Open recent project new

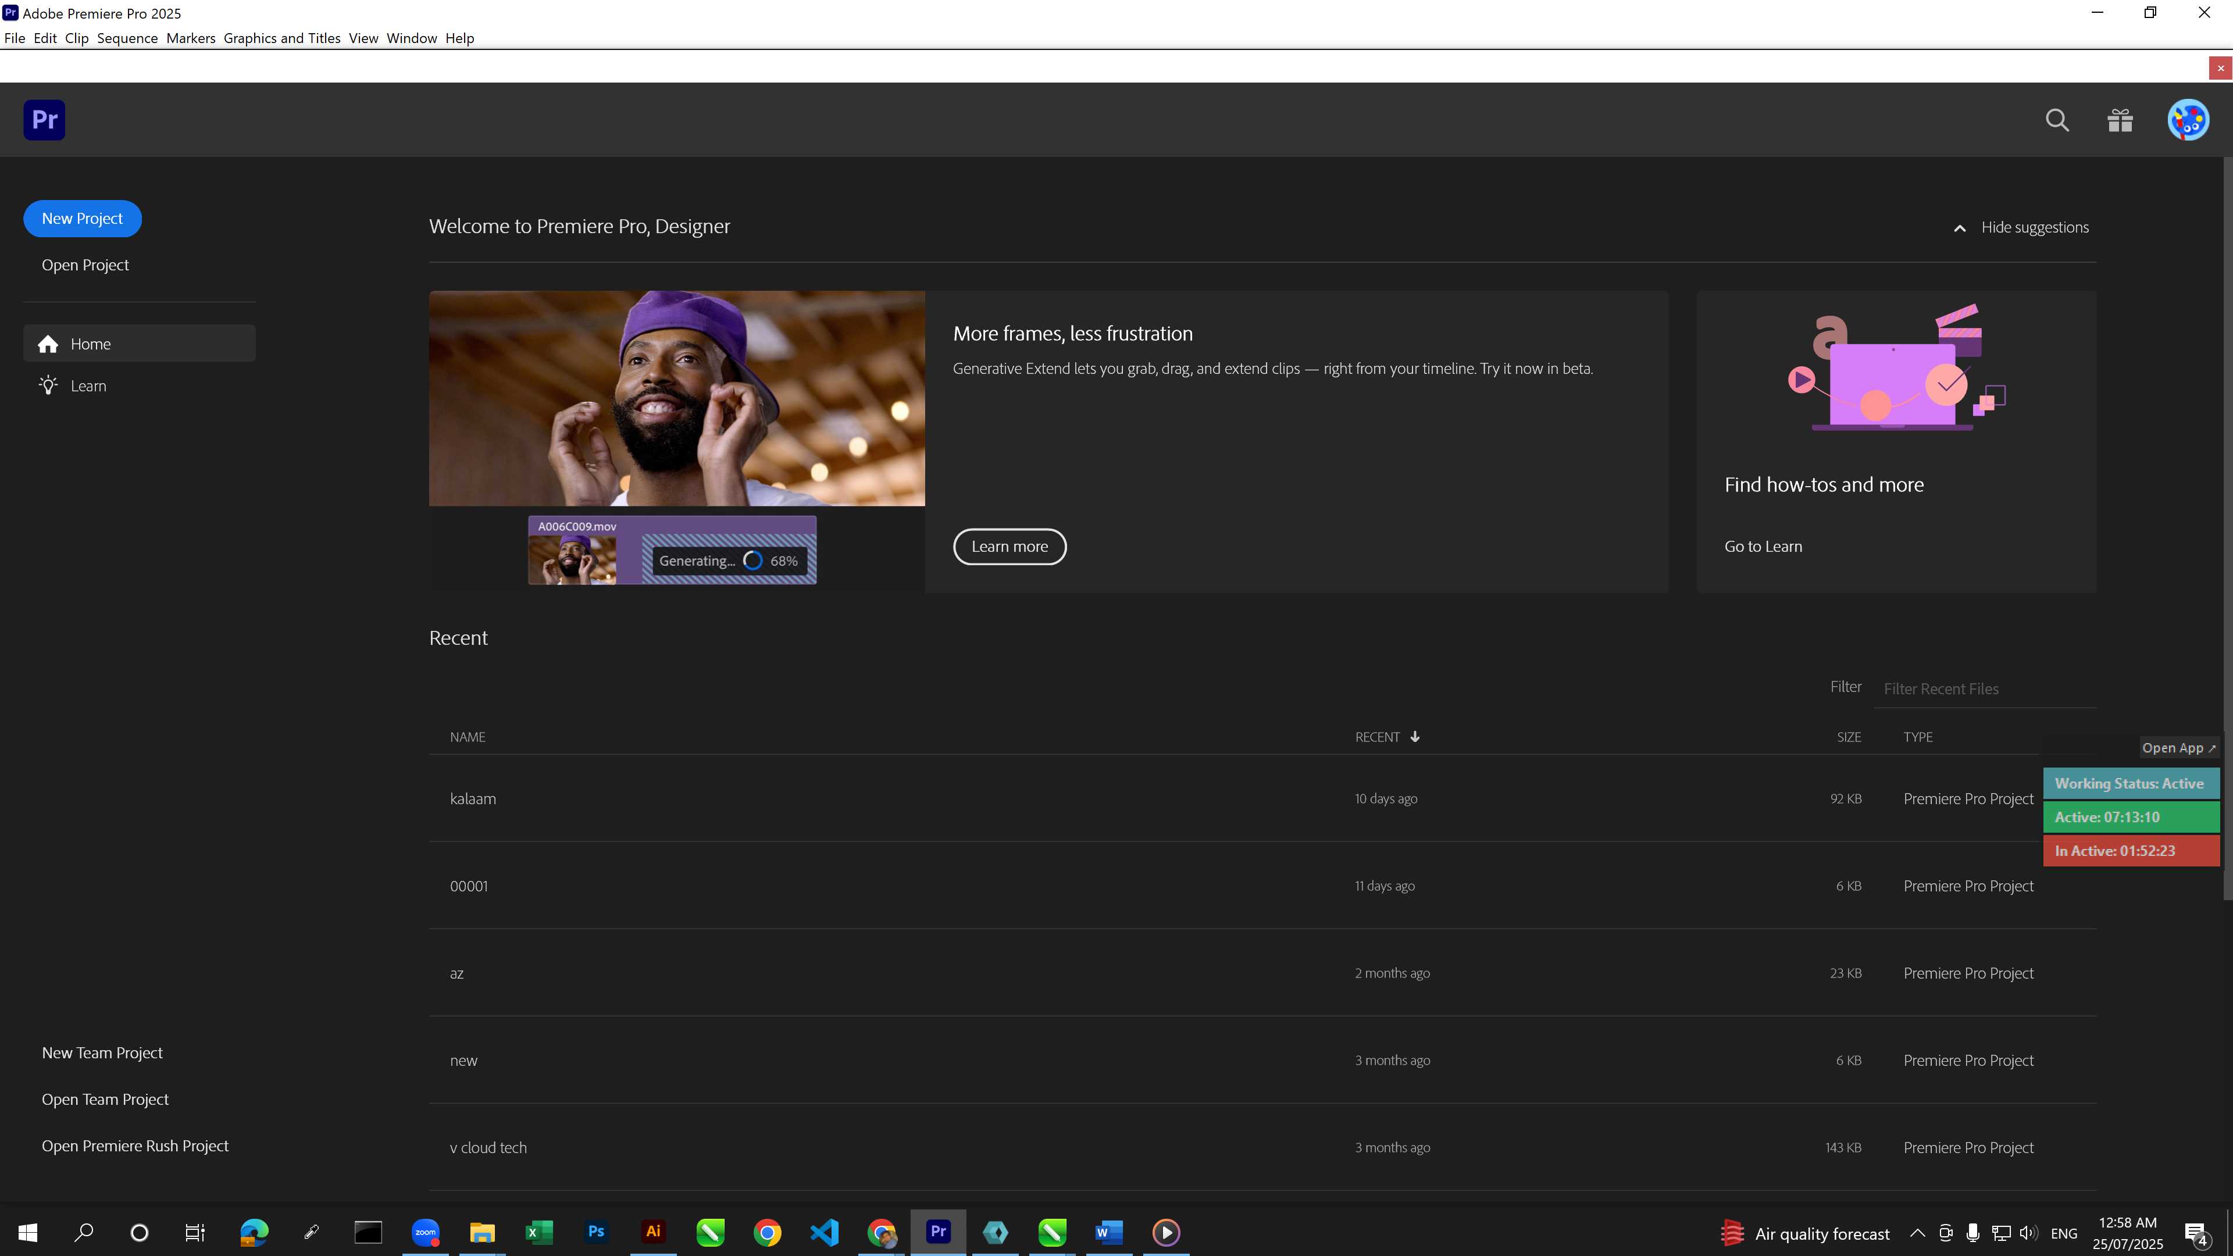(1262, 1060)
